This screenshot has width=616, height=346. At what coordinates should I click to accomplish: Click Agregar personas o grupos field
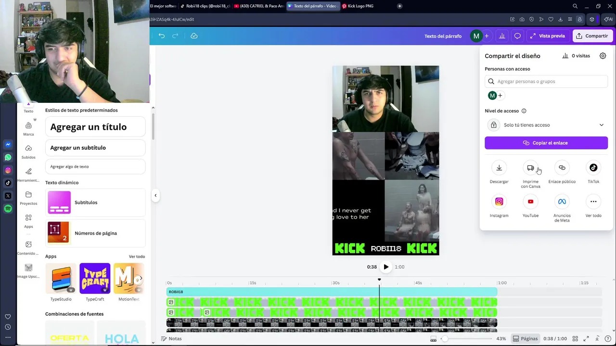click(546, 82)
